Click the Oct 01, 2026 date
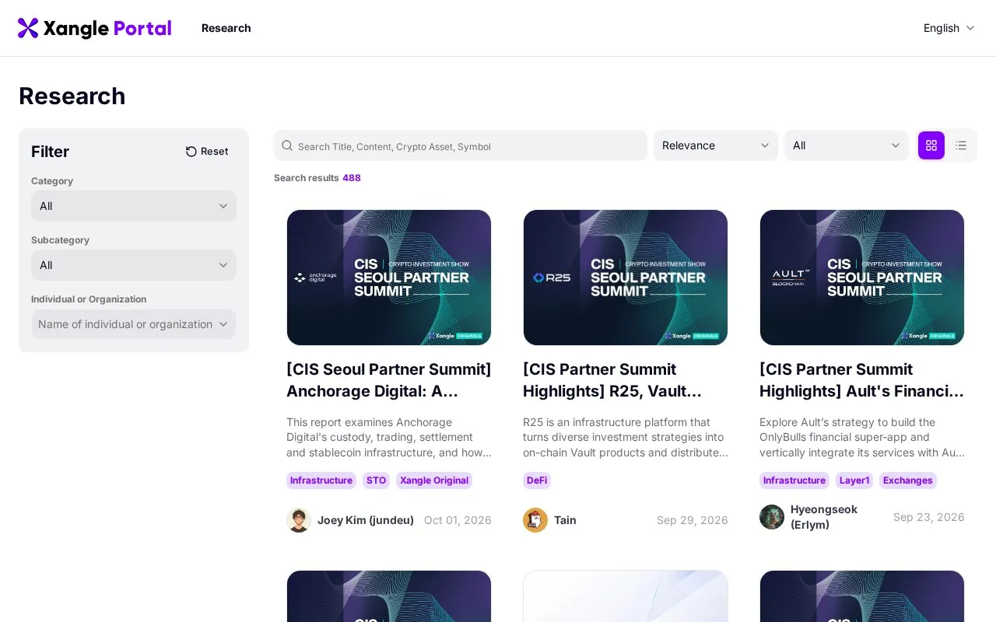The height and width of the screenshot is (622, 996). (458, 520)
